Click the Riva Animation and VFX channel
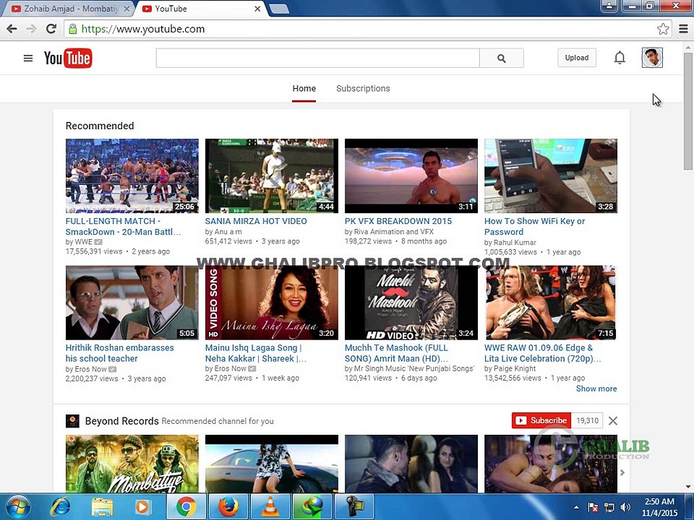Viewport: 694px width, 520px height. [x=393, y=231]
